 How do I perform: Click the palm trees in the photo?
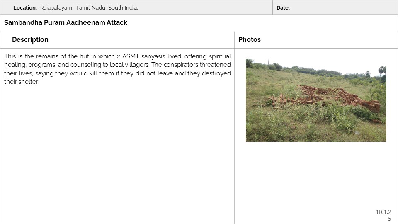pos(381,71)
